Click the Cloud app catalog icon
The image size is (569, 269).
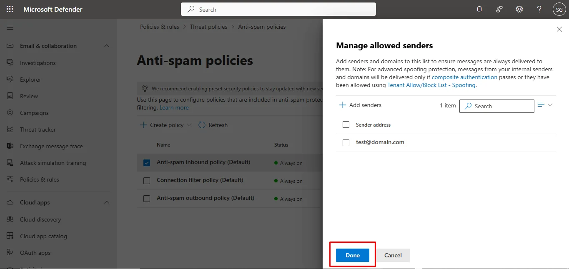[x=10, y=236]
